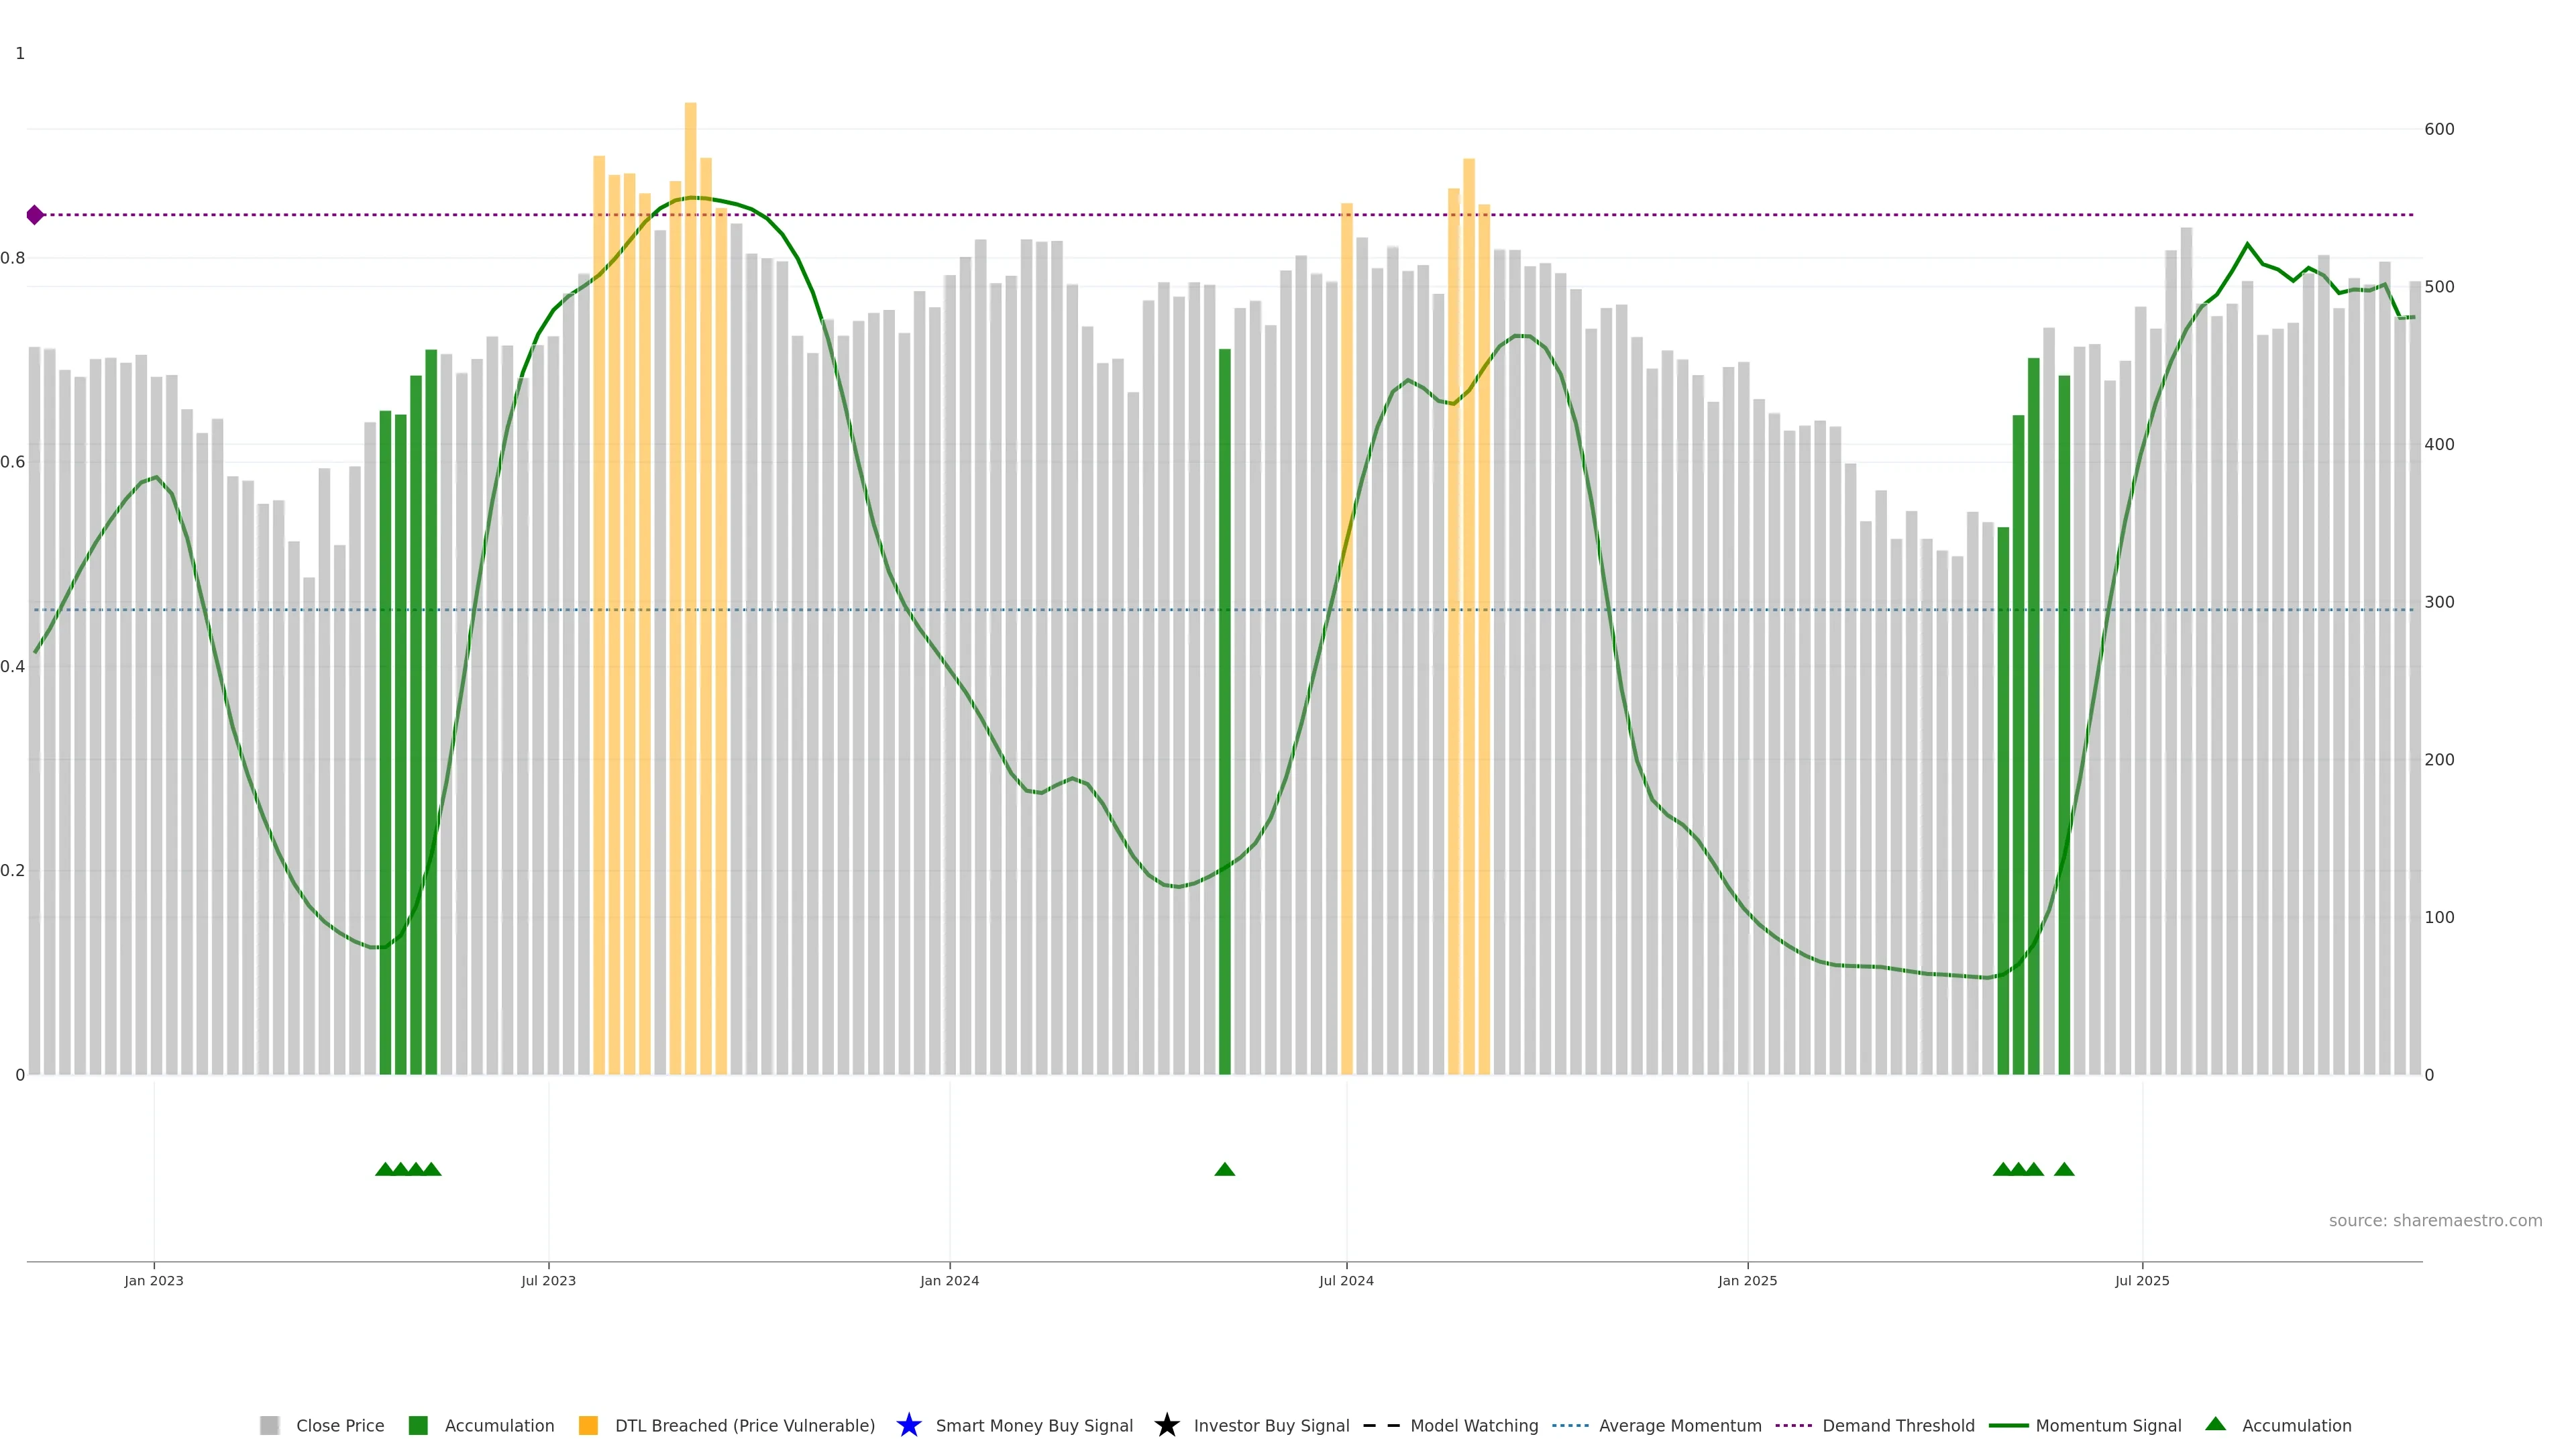Click the lone accumulation triangle before Jul 2024
Screen dimensions: 2576x1449
(x=1224, y=1169)
